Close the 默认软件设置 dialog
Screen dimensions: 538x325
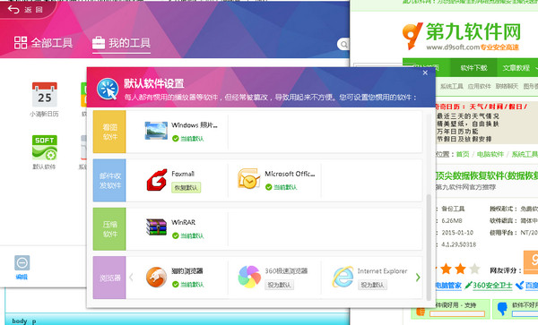click(425, 73)
